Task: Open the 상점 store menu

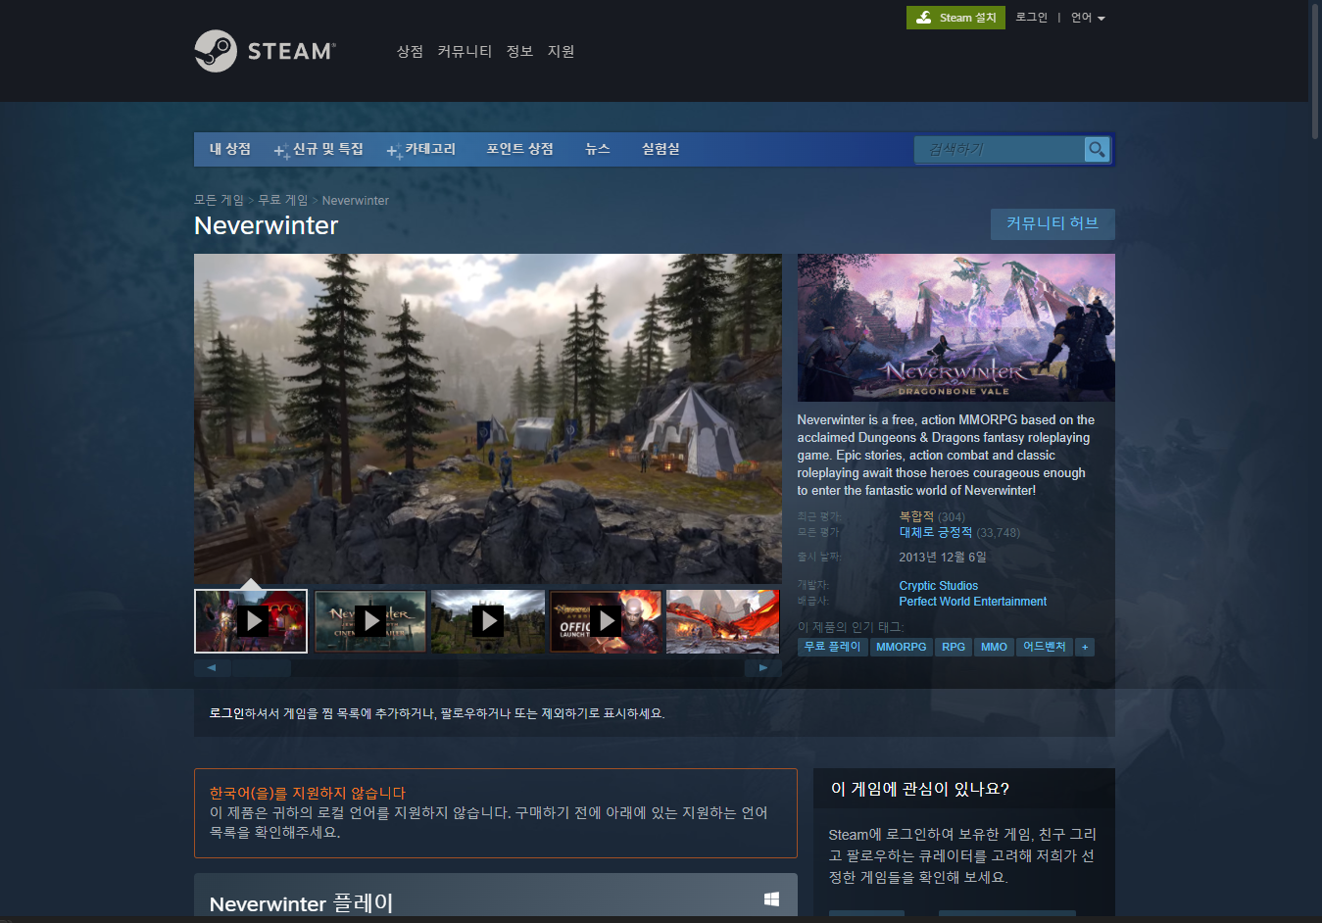Action: point(410,51)
